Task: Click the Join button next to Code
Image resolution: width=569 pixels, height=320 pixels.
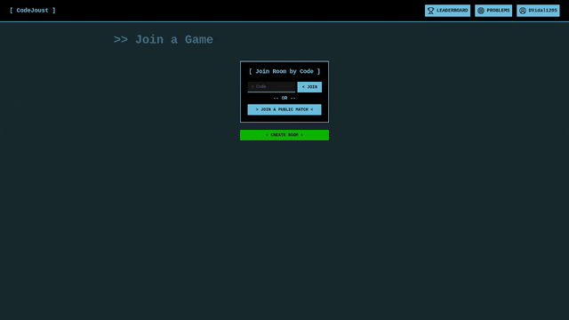Action: click(x=309, y=87)
